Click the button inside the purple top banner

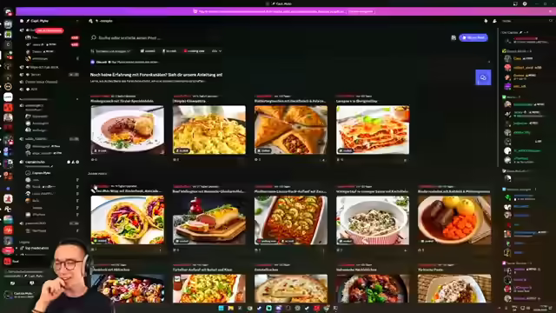(x=361, y=11)
